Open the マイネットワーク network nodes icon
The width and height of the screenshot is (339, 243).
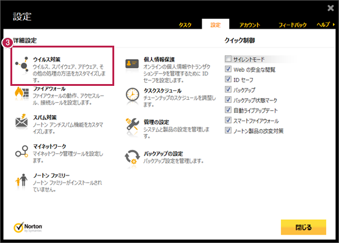click(x=21, y=151)
